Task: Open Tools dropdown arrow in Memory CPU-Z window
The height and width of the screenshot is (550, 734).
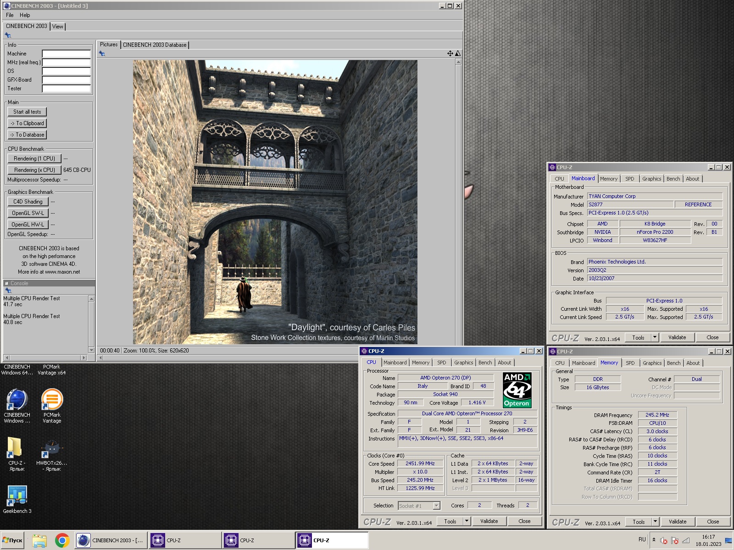Action: tap(656, 522)
